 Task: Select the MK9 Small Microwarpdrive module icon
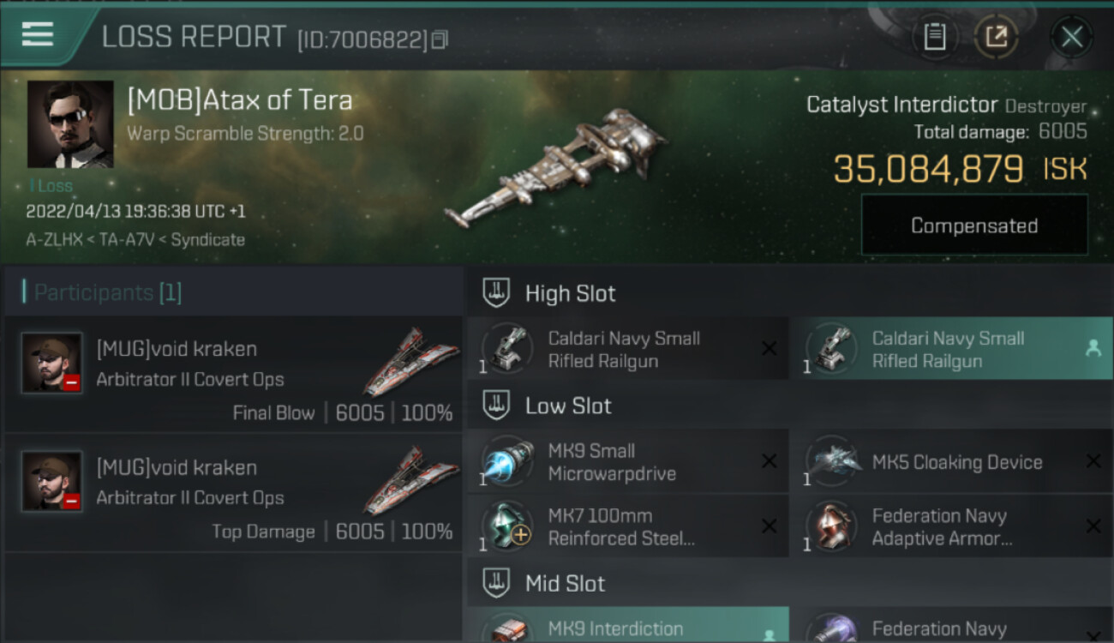point(507,461)
